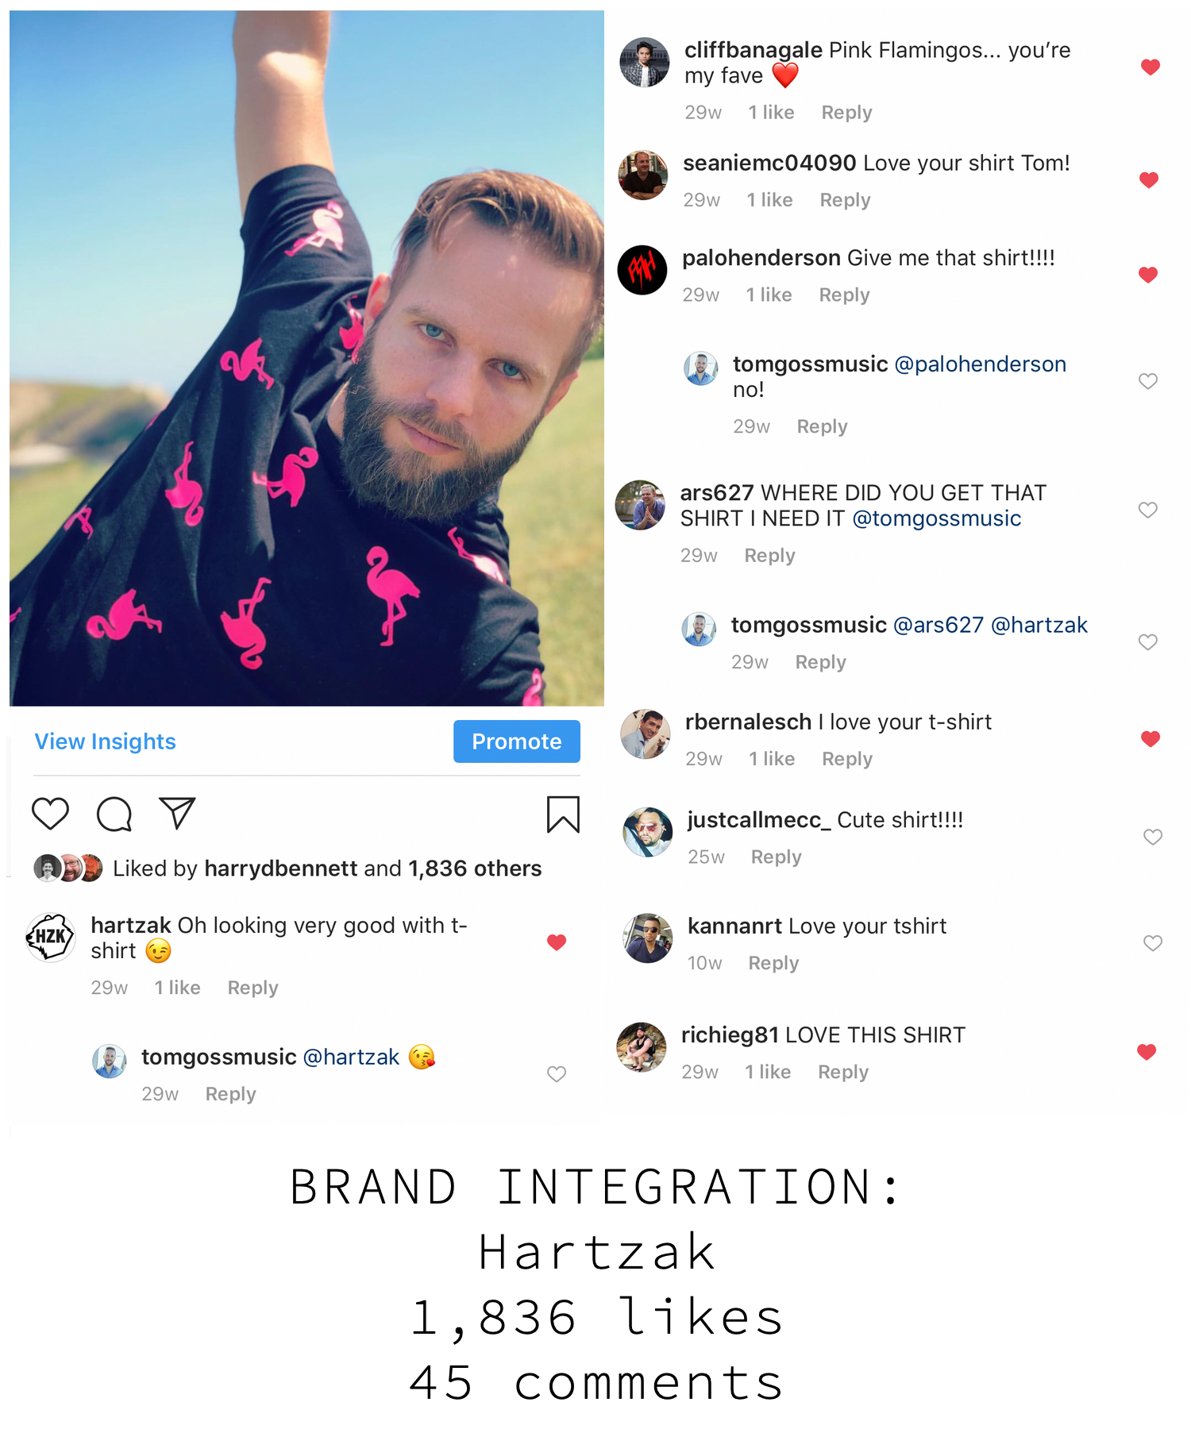Share post using the paper plane icon

tap(177, 813)
